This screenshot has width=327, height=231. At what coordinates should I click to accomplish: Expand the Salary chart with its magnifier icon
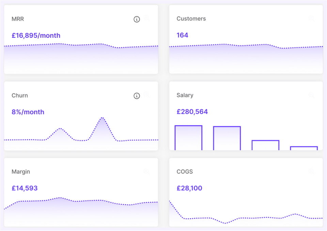tap(312, 95)
